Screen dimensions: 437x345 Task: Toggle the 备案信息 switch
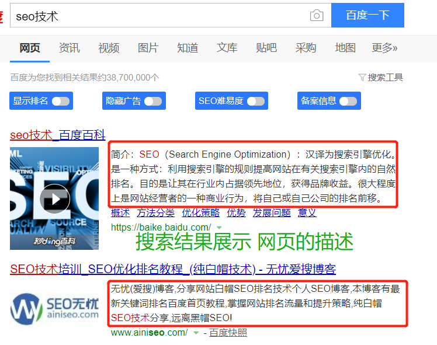[348, 101]
